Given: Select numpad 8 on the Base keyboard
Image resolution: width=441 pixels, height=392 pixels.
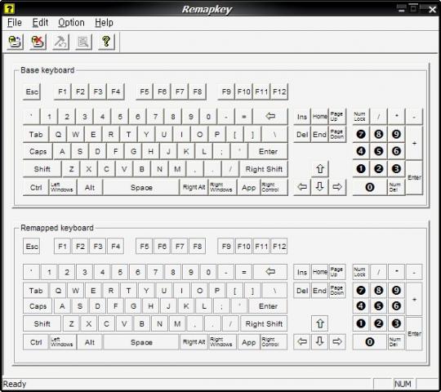Looking at the screenshot, I should 379,134.
